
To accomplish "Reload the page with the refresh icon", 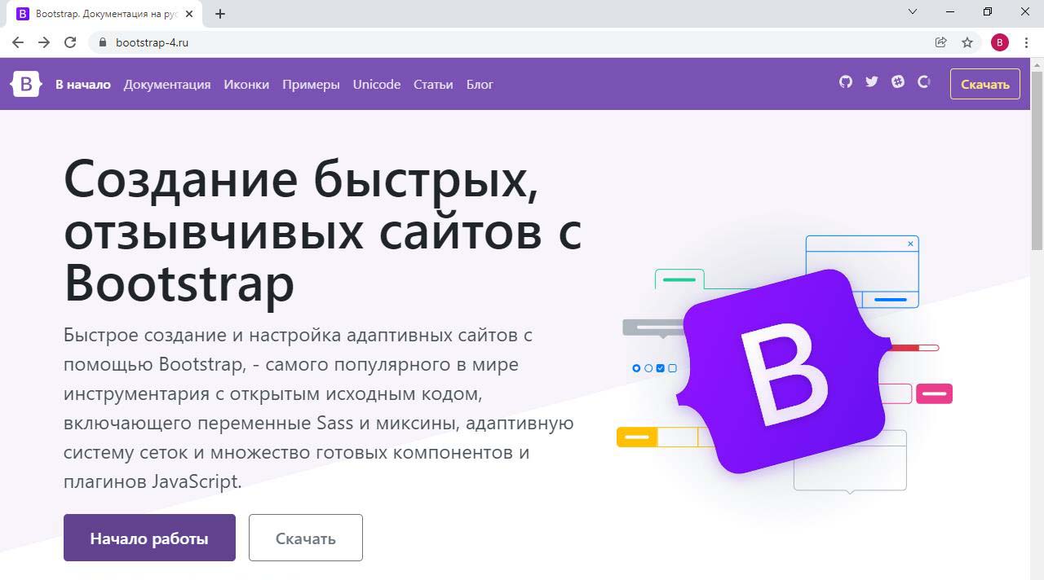I will [x=70, y=42].
